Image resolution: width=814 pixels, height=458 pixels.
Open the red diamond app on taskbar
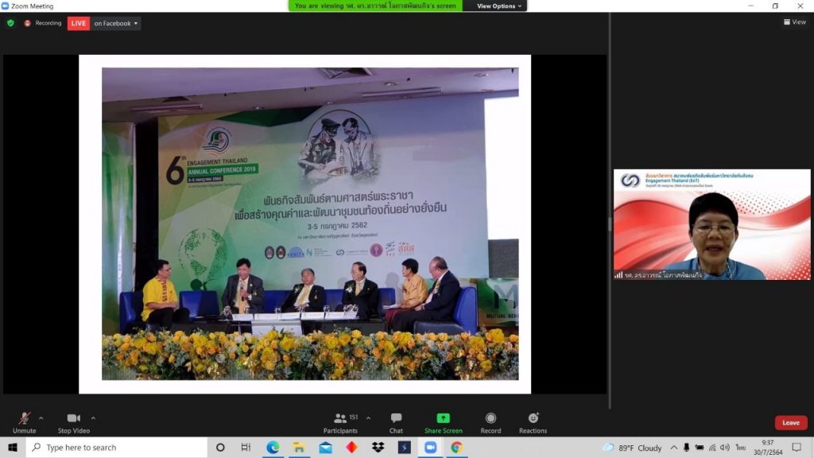tap(351, 447)
